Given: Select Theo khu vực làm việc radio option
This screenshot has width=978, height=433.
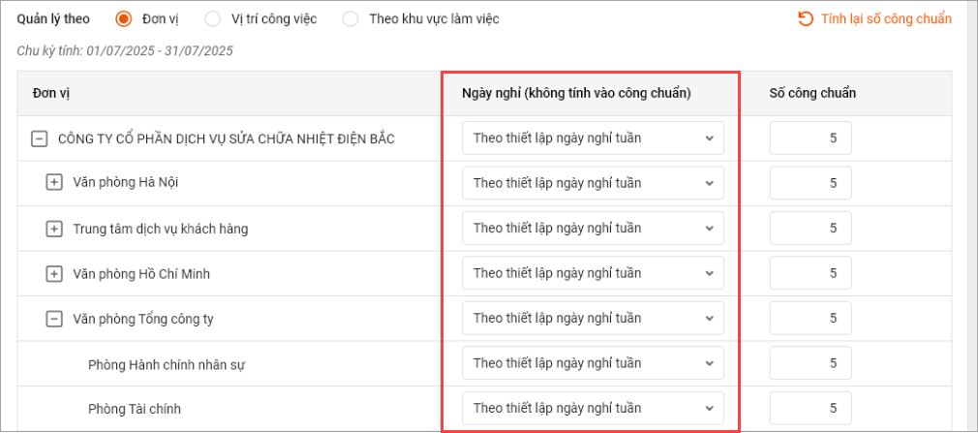Looking at the screenshot, I should 351,18.
